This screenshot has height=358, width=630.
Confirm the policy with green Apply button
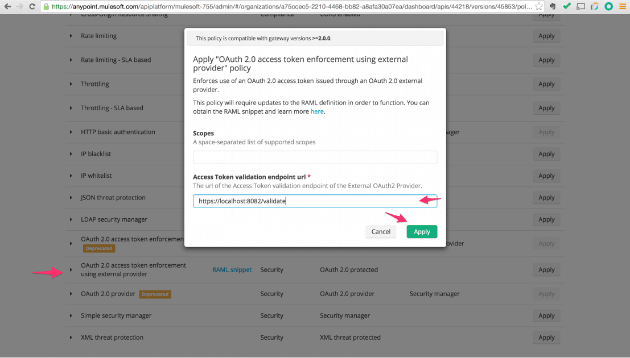click(422, 232)
